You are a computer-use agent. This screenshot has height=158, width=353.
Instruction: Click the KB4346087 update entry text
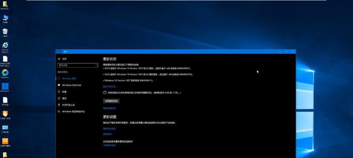pos(147,68)
